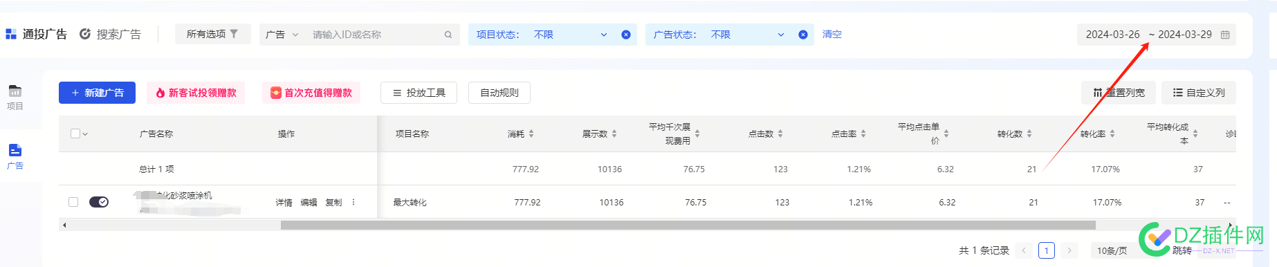Click the 新建广告 button
Image resolution: width=1277 pixels, height=267 pixels.
97,93
